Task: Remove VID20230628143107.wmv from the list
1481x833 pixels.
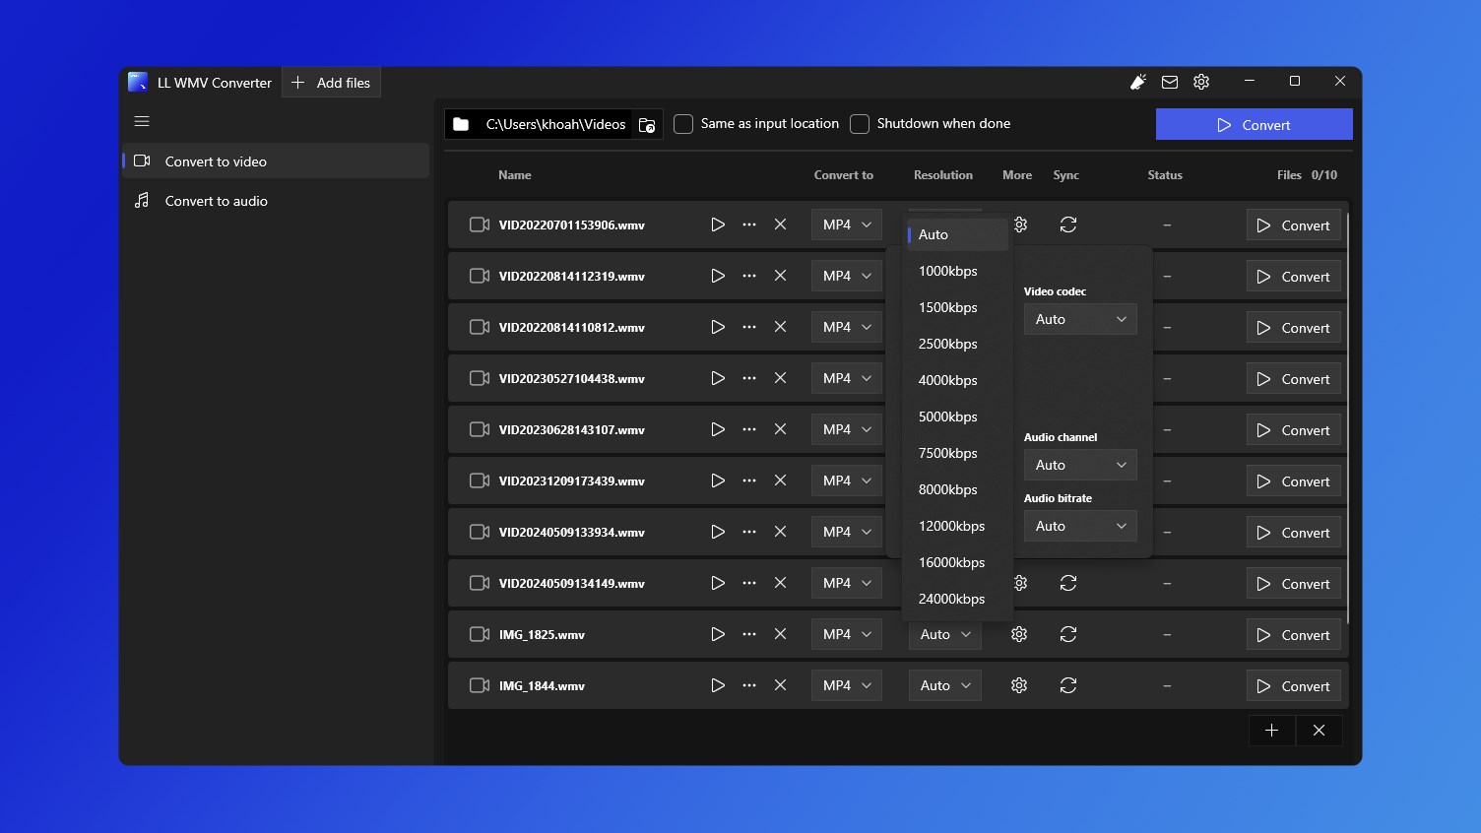Action: (780, 429)
